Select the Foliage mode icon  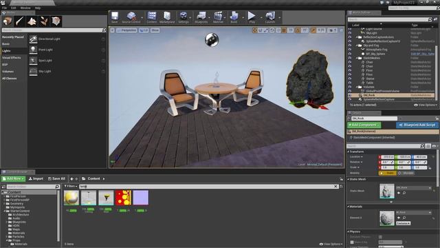coord(44,21)
